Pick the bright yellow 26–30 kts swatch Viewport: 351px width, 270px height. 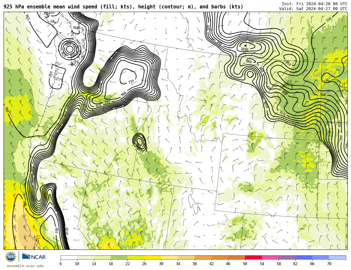[x=153, y=257]
